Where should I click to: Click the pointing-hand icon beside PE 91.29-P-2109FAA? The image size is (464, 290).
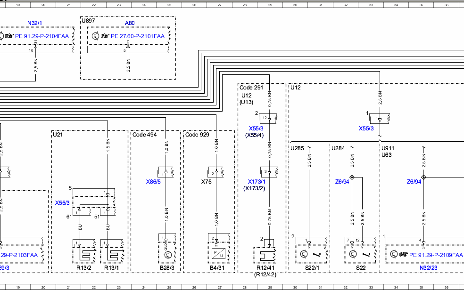click(403, 255)
